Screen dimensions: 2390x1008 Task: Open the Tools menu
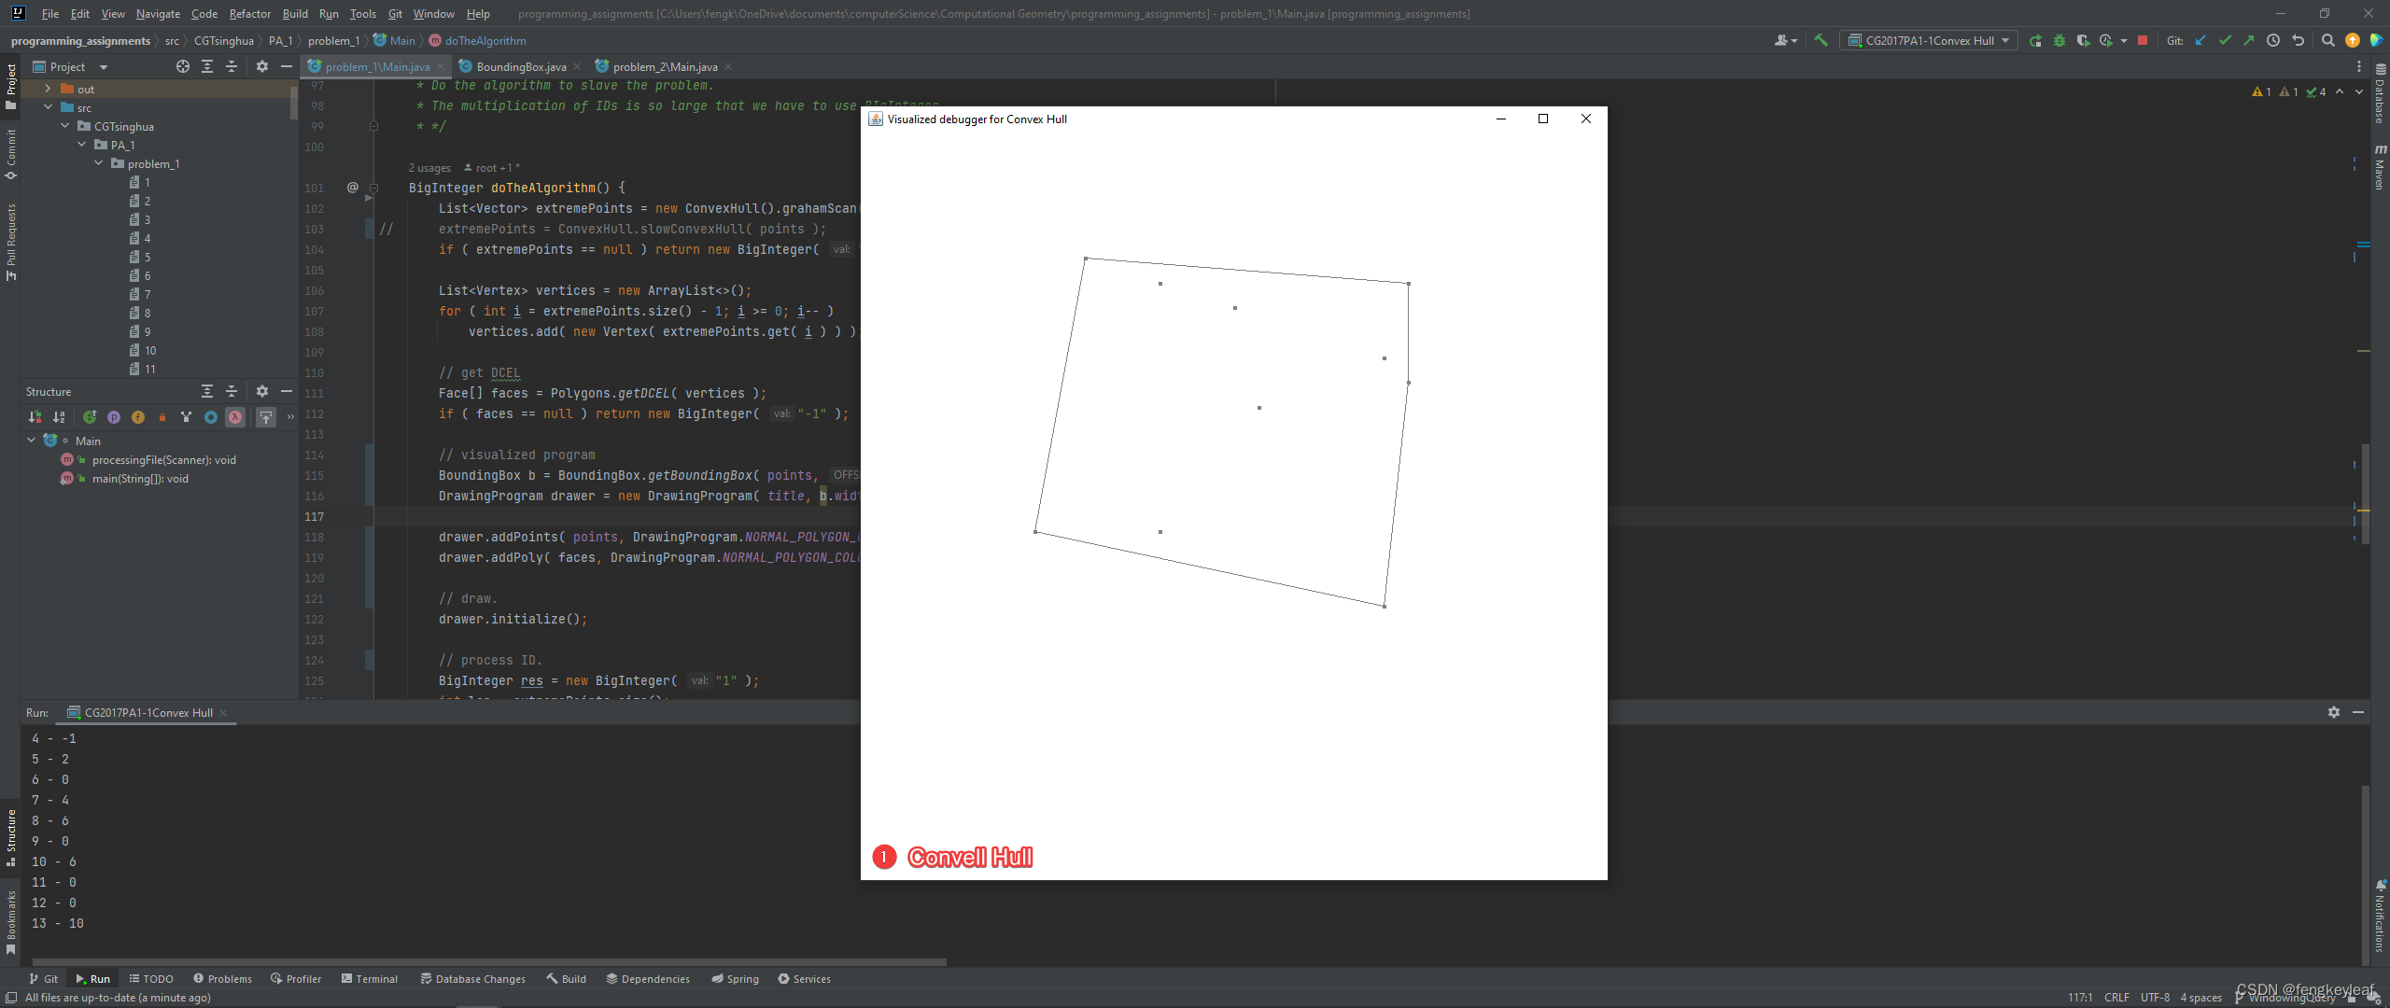coord(362,14)
